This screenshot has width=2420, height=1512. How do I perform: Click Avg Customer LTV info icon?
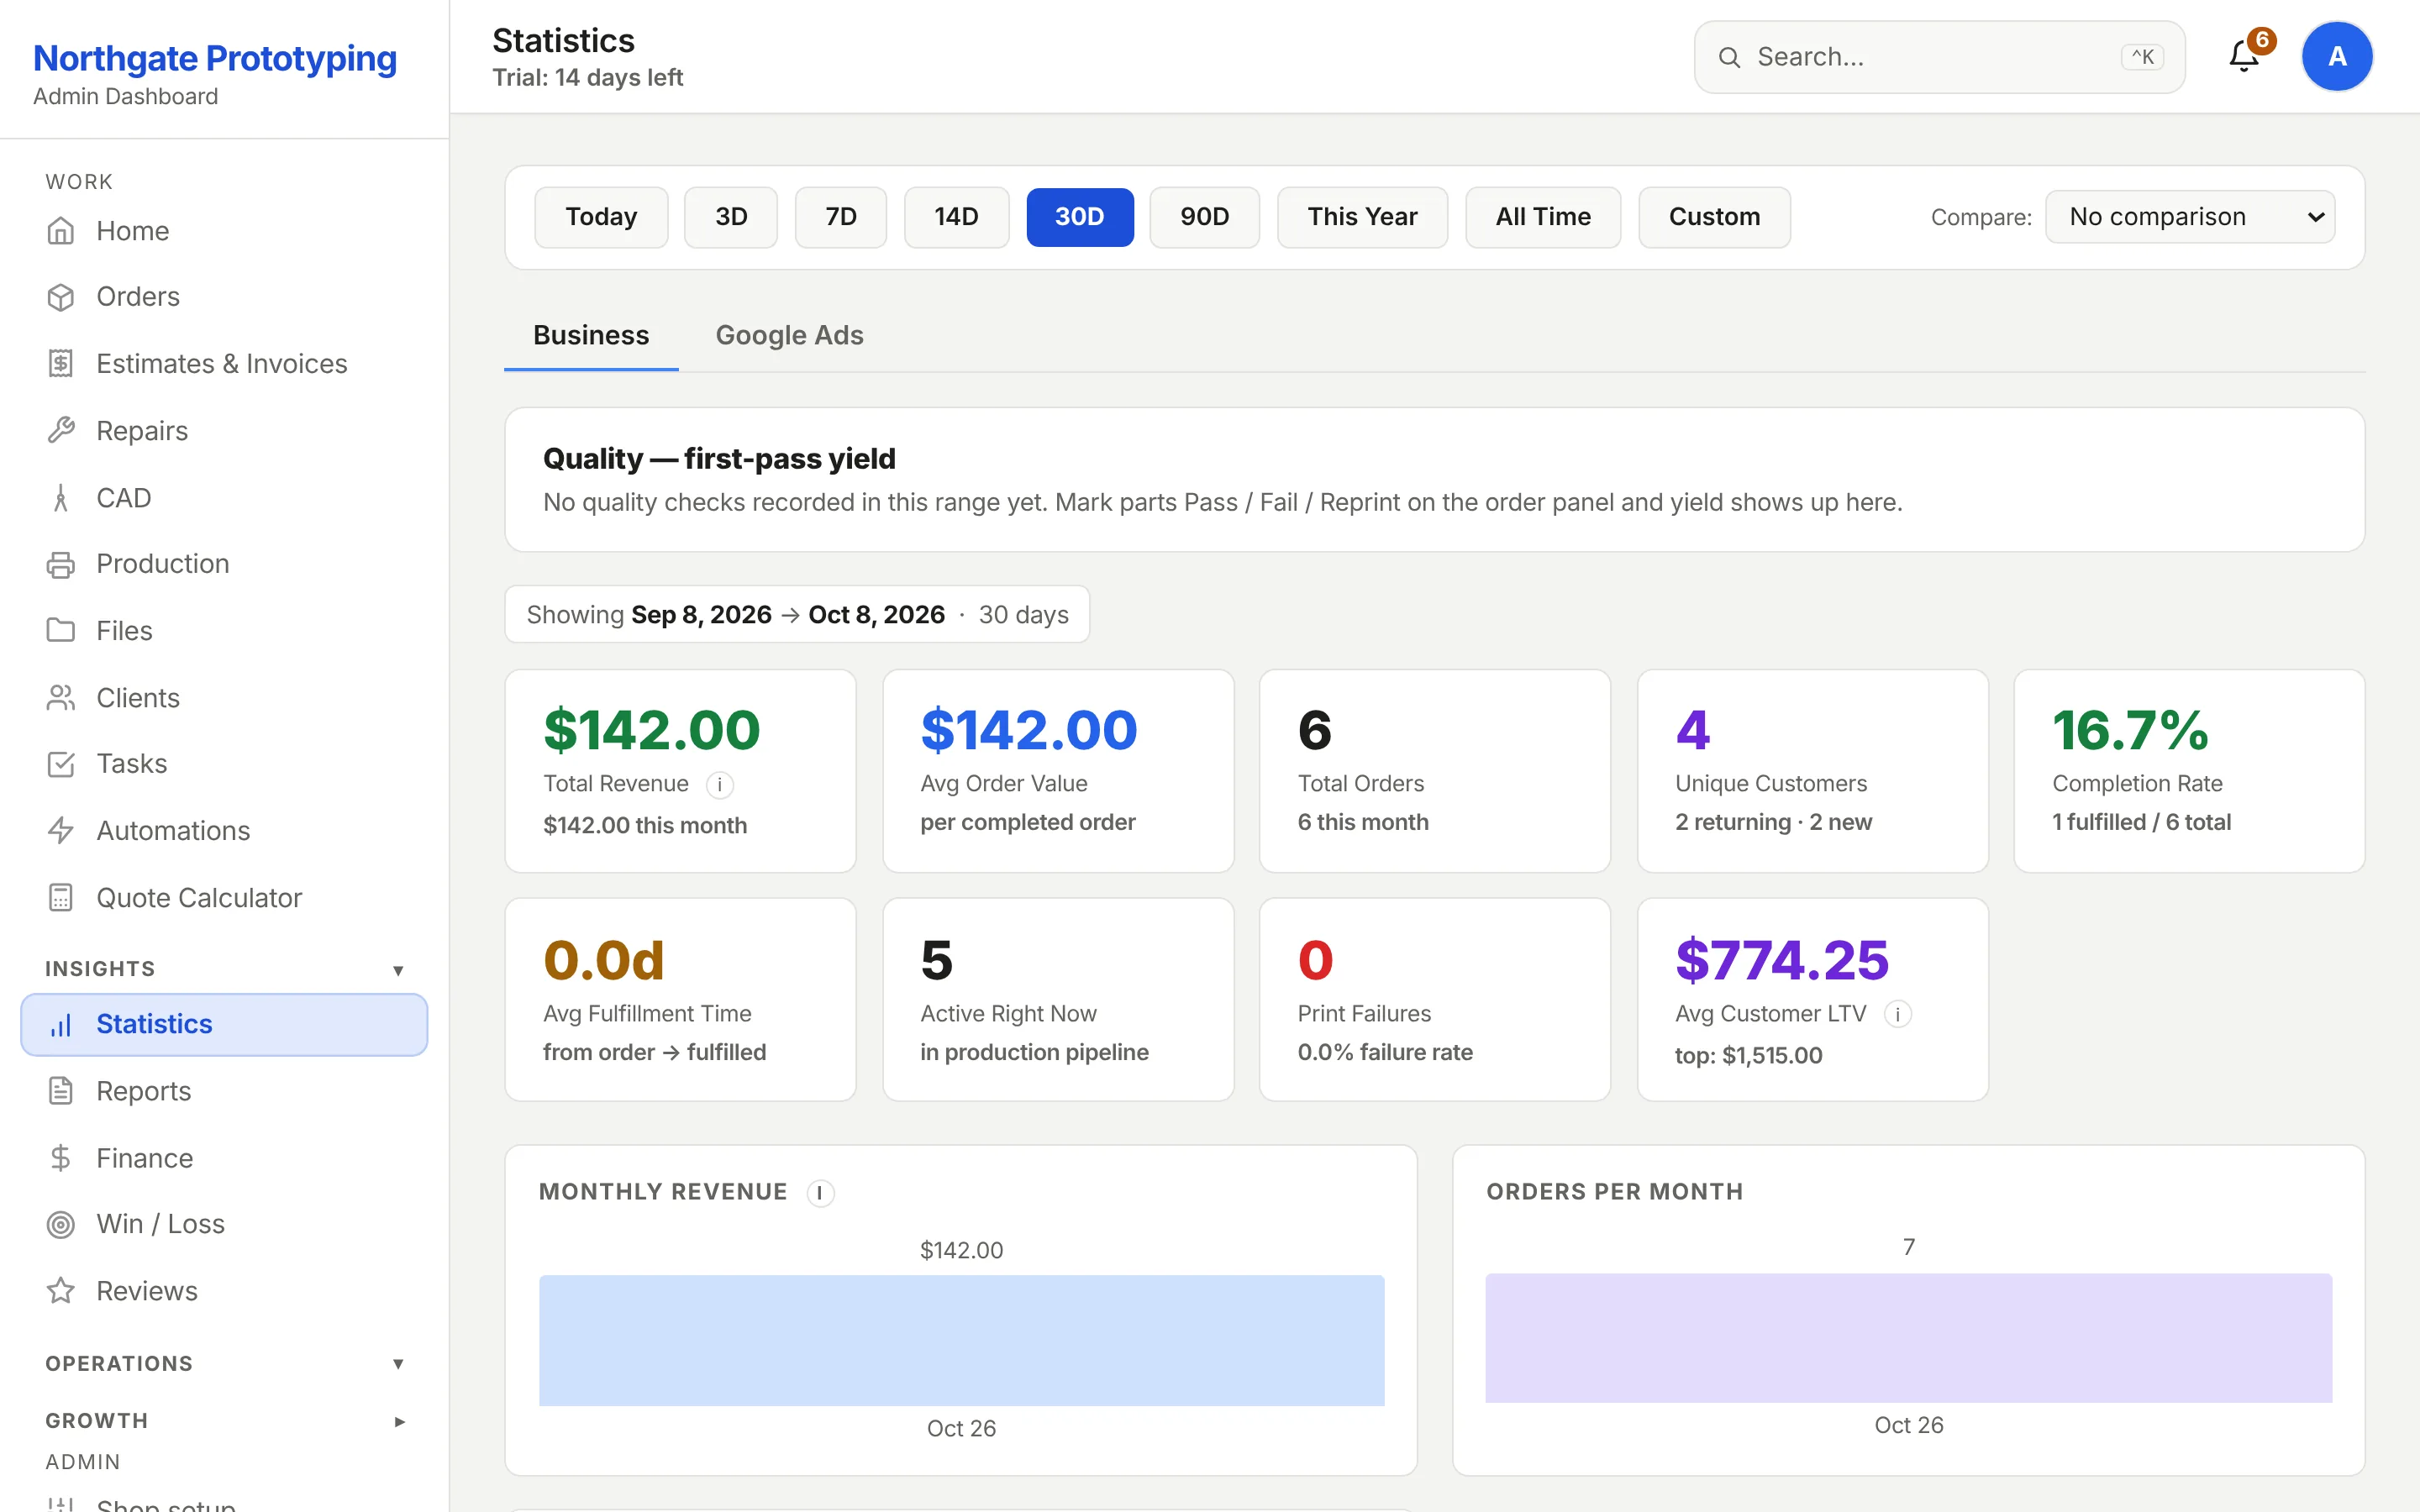(1898, 1015)
